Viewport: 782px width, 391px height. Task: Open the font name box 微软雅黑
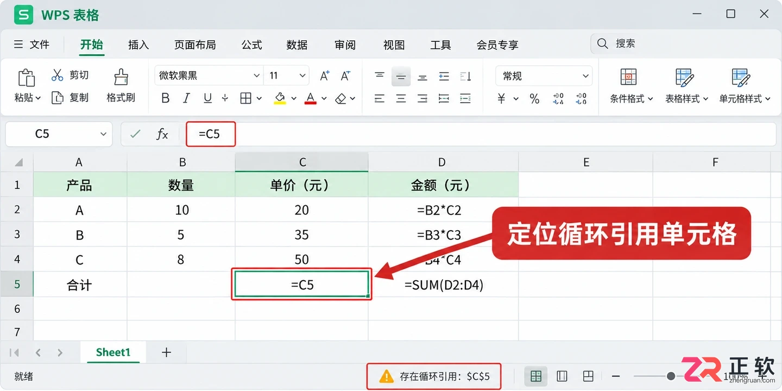210,76
